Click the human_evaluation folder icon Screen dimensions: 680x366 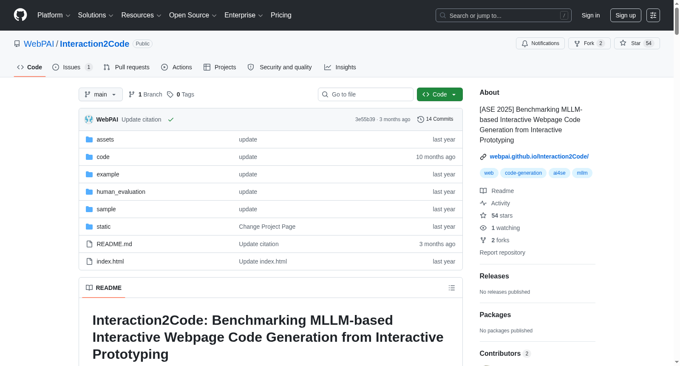[x=89, y=192]
